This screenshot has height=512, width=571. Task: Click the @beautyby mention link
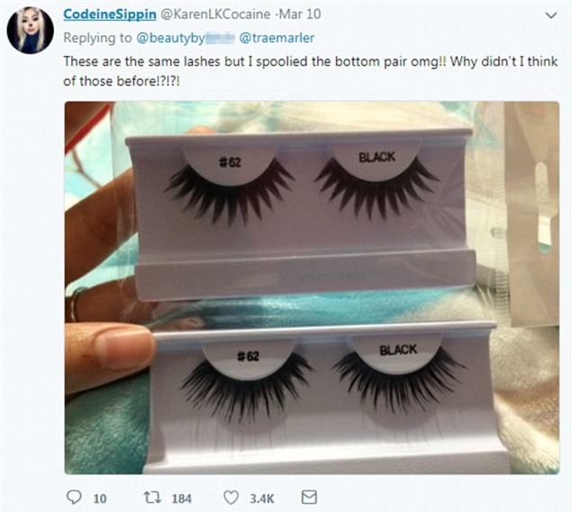pos(176,39)
